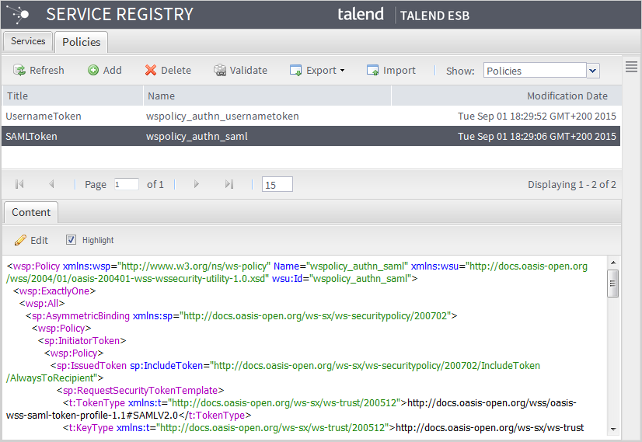The height and width of the screenshot is (442, 642).
Task: Click the sp:InitiatorToken XML line
Action: (82, 340)
